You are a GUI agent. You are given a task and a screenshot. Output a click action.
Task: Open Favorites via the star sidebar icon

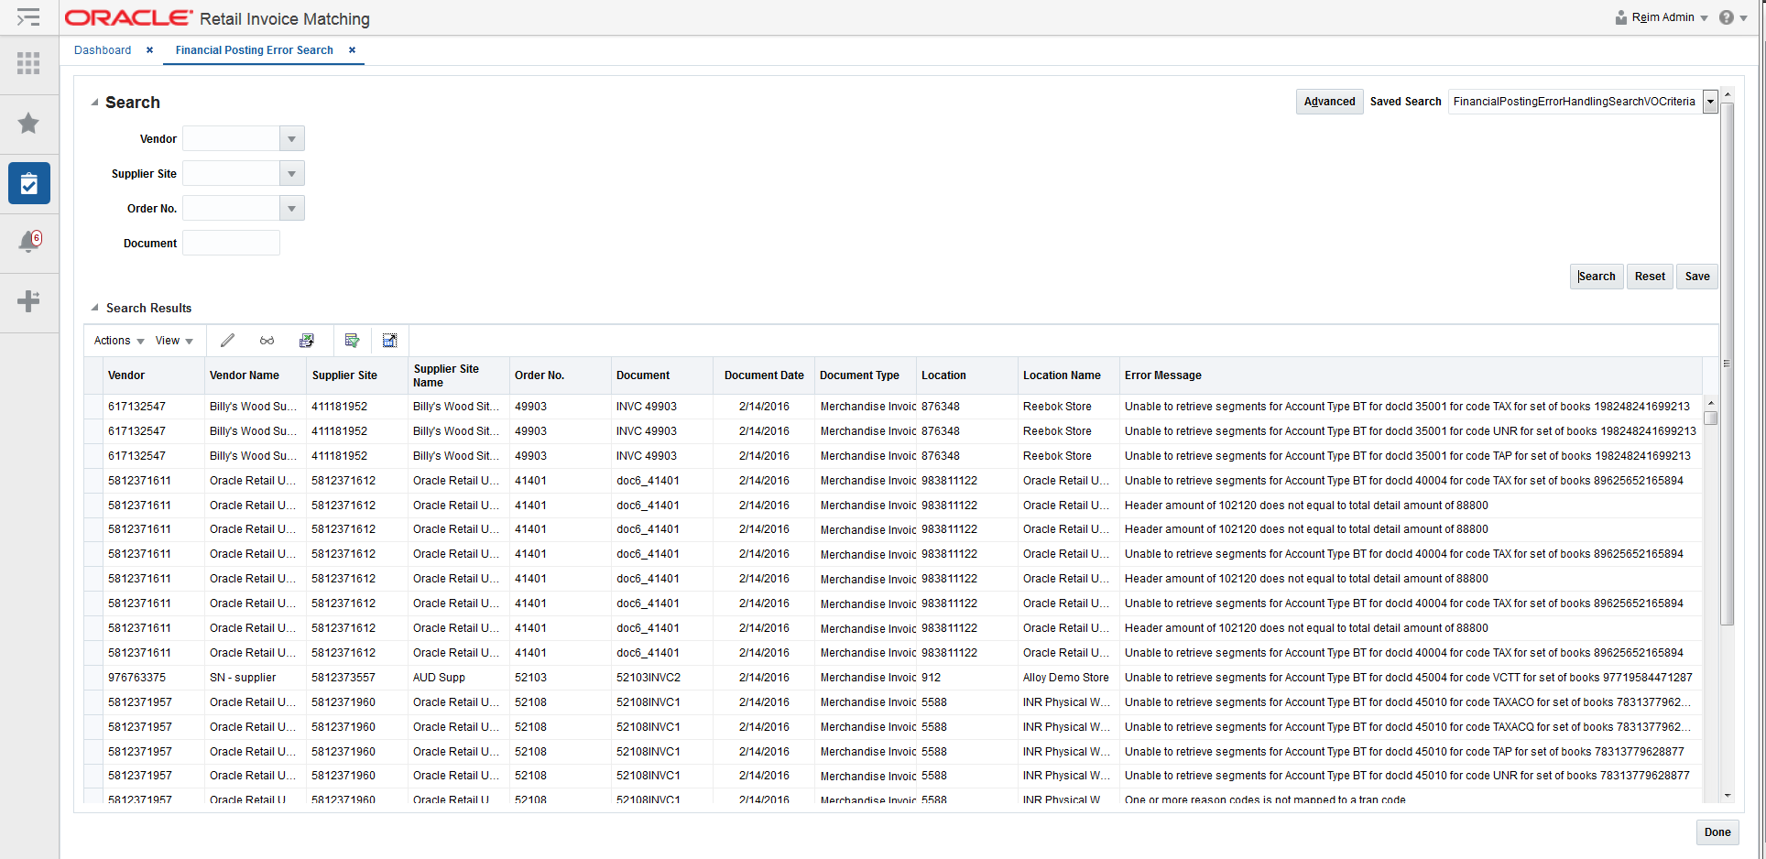tap(28, 124)
